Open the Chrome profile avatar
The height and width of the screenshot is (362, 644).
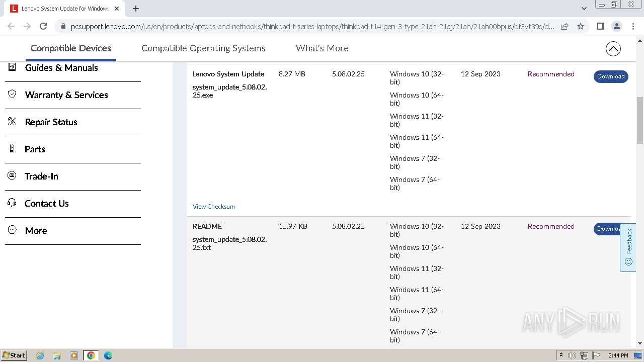coord(616,26)
